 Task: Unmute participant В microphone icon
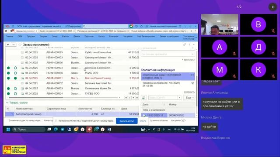(x=273, y=31)
